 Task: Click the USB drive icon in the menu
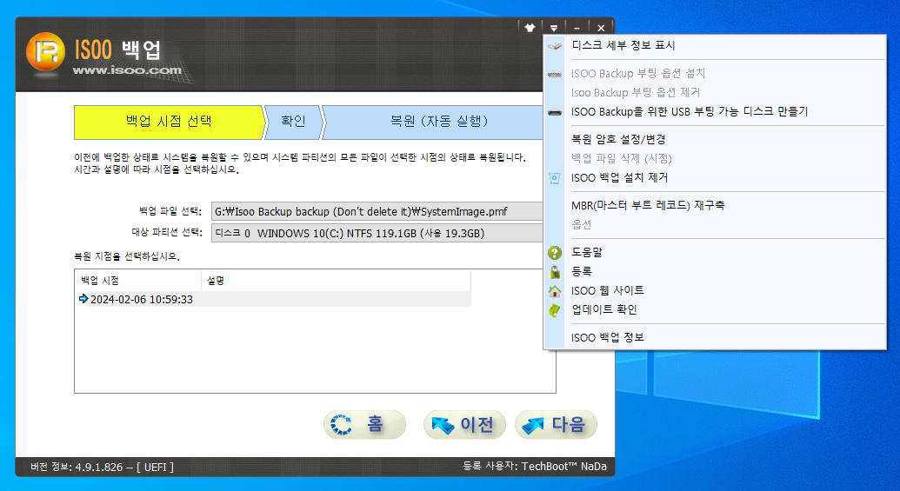click(555, 112)
